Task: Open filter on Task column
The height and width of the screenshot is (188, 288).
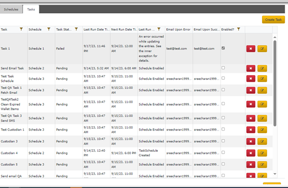Action: 22,29
